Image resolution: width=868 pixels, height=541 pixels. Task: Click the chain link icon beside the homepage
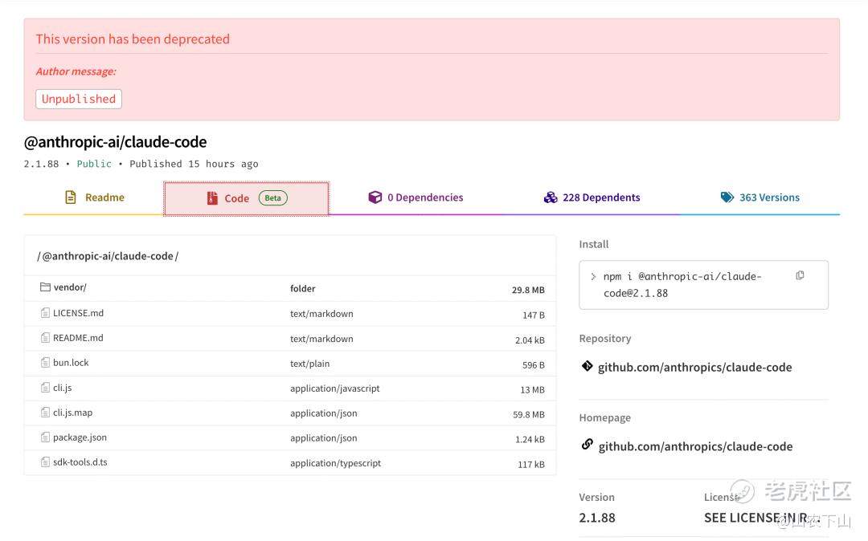[x=587, y=445]
